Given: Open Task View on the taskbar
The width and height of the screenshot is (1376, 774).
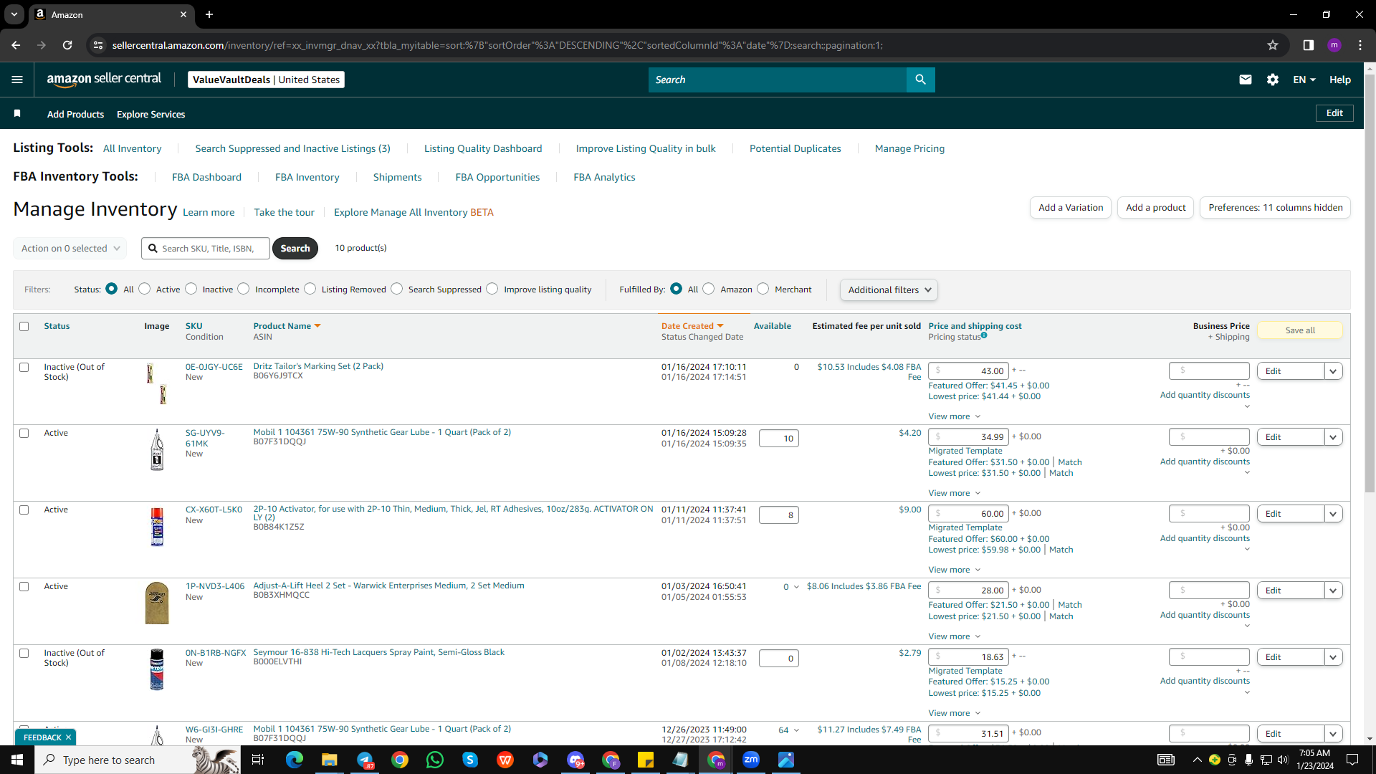Looking at the screenshot, I should point(258,760).
